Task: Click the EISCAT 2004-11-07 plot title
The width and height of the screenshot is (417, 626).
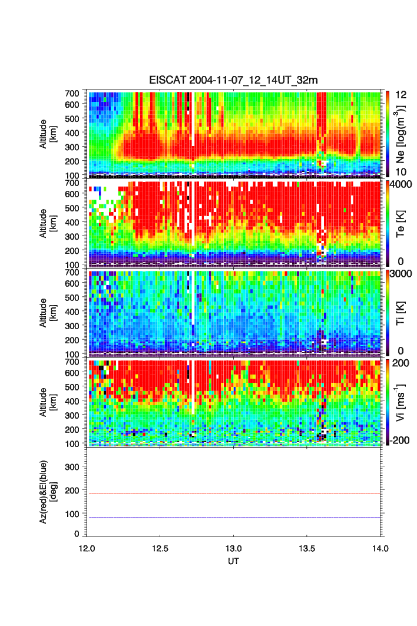Action: [233, 81]
